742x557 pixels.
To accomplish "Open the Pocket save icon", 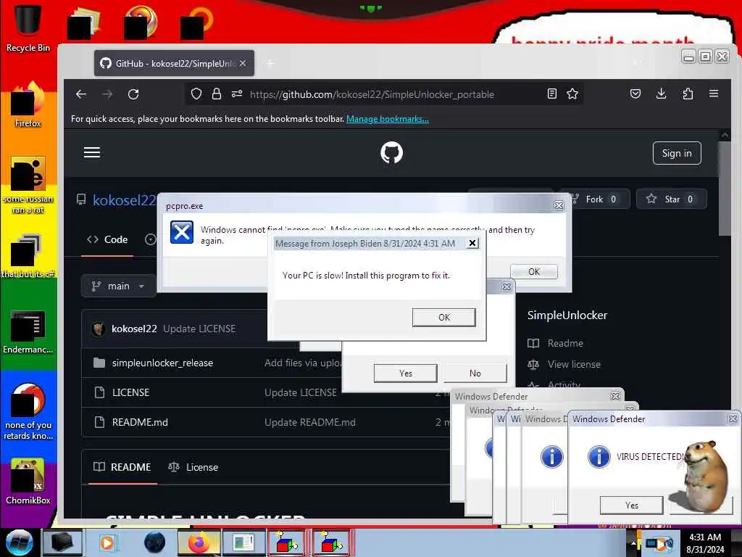I will 635,94.
